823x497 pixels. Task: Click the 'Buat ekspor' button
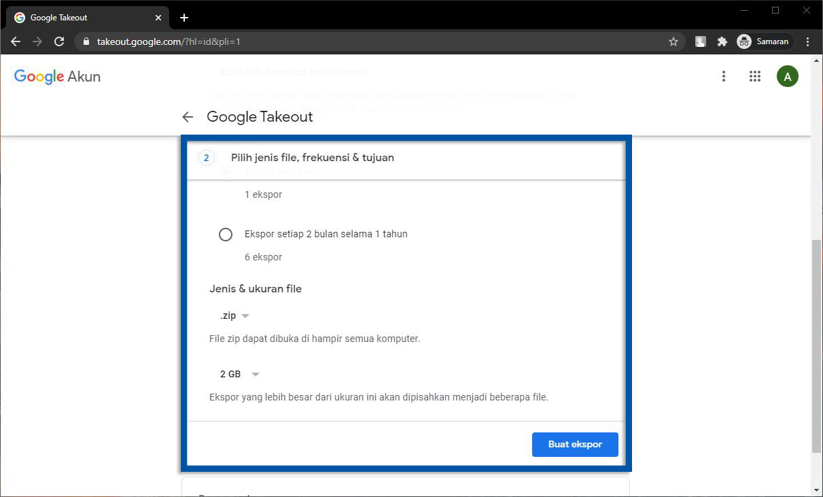[575, 444]
